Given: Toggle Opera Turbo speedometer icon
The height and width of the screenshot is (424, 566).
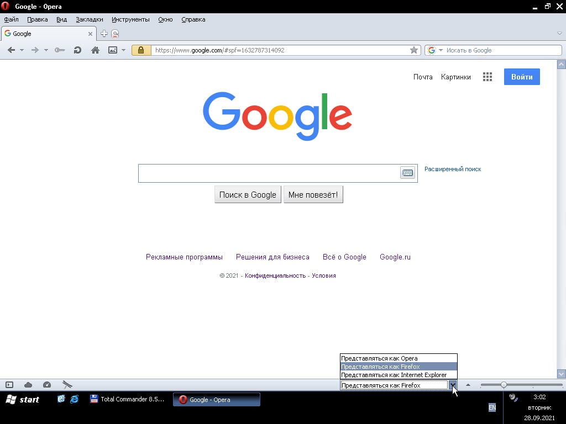Looking at the screenshot, I should click(47, 385).
